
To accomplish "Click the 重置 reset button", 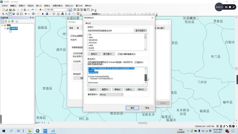I will [x=105, y=90].
